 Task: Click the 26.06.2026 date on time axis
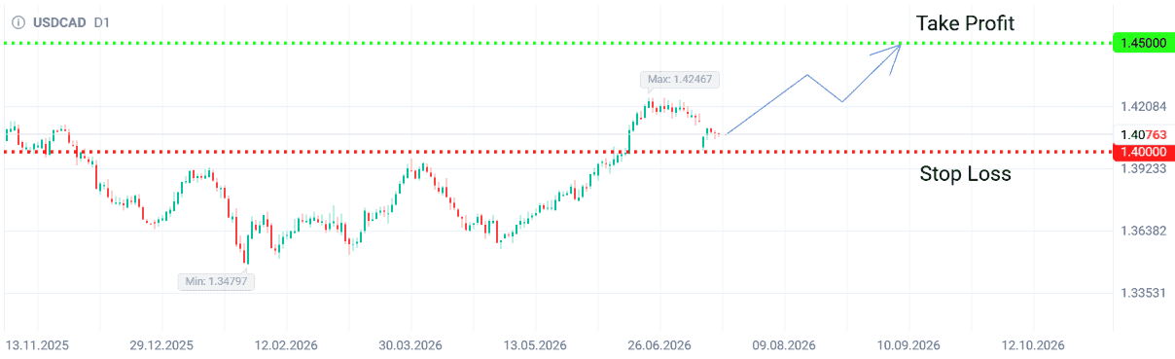click(x=659, y=345)
